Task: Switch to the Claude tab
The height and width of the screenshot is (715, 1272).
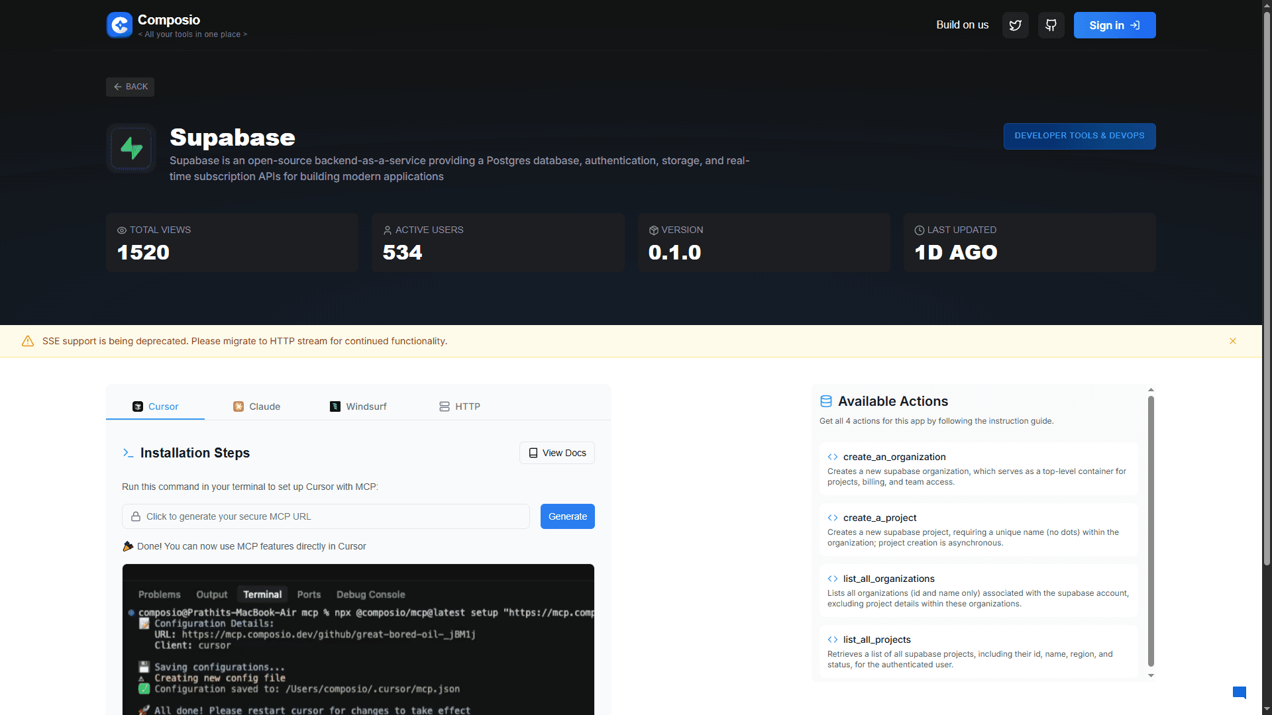Action: click(256, 406)
